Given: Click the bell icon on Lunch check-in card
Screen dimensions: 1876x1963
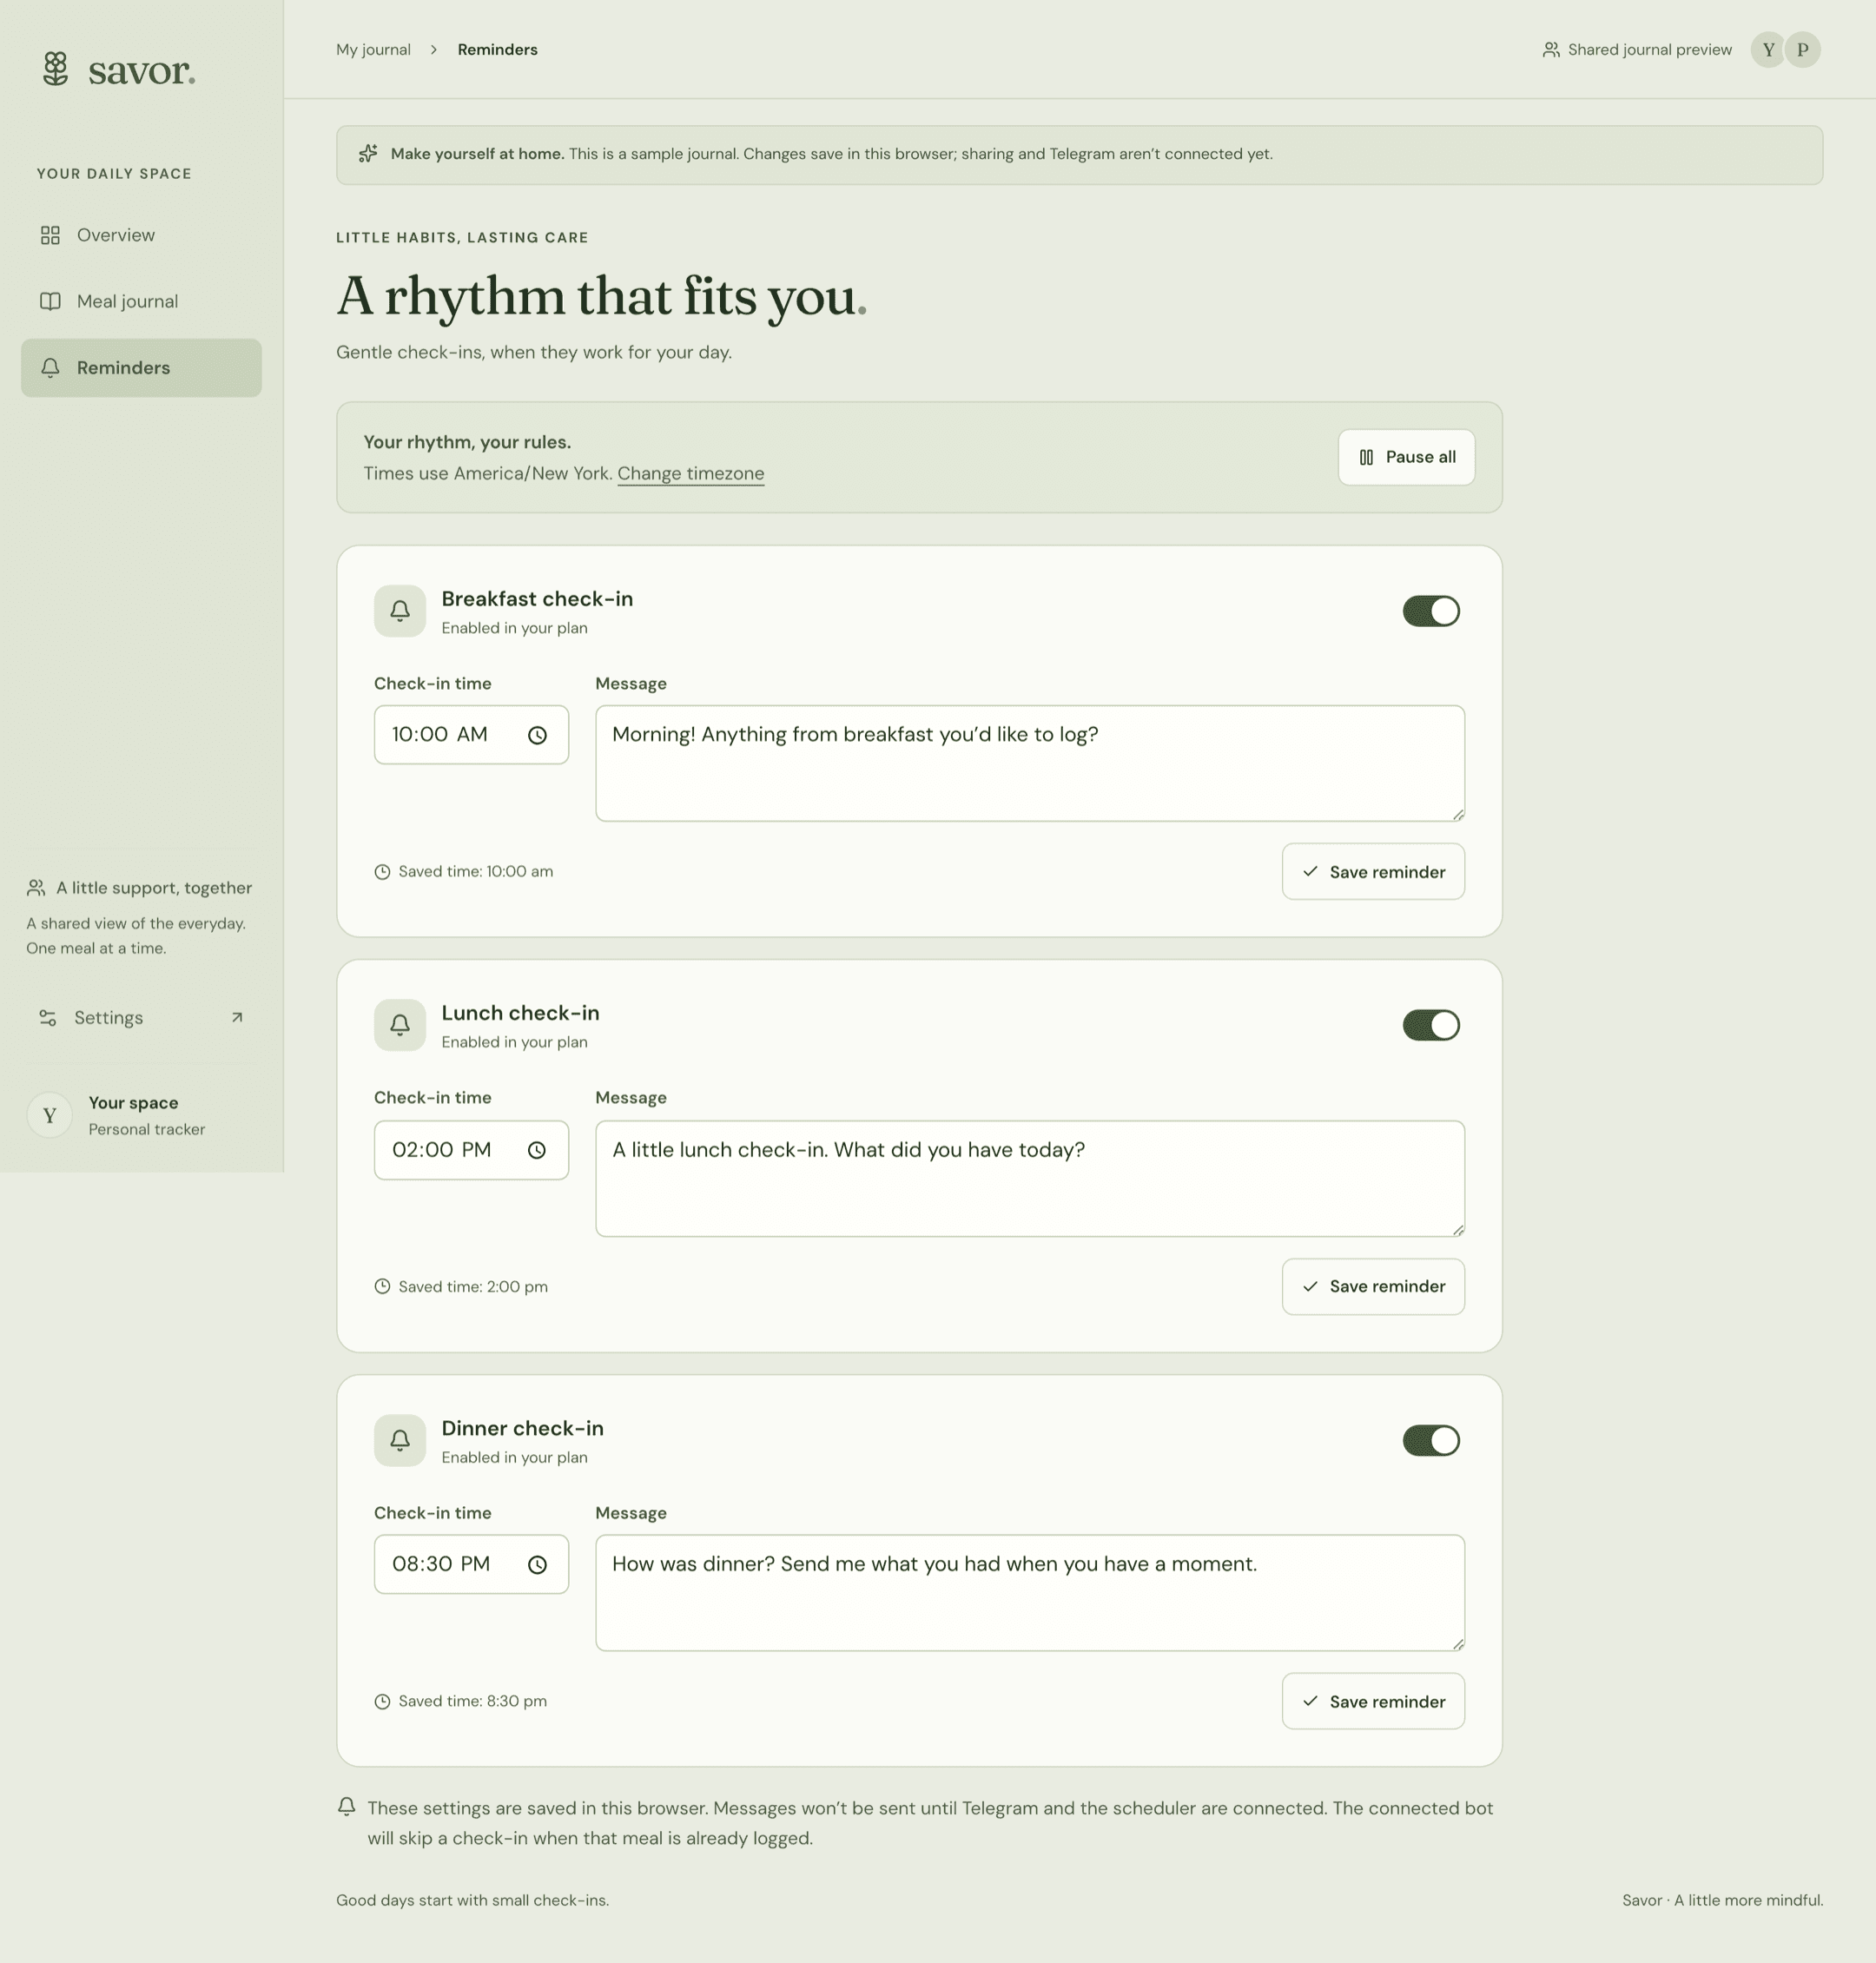Looking at the screenshot, I should 400,1025.
